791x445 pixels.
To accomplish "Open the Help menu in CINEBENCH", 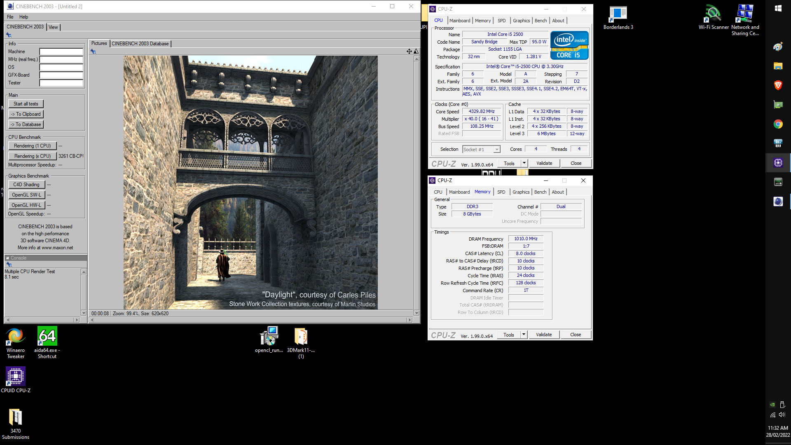I will click(x=23, y=17).
